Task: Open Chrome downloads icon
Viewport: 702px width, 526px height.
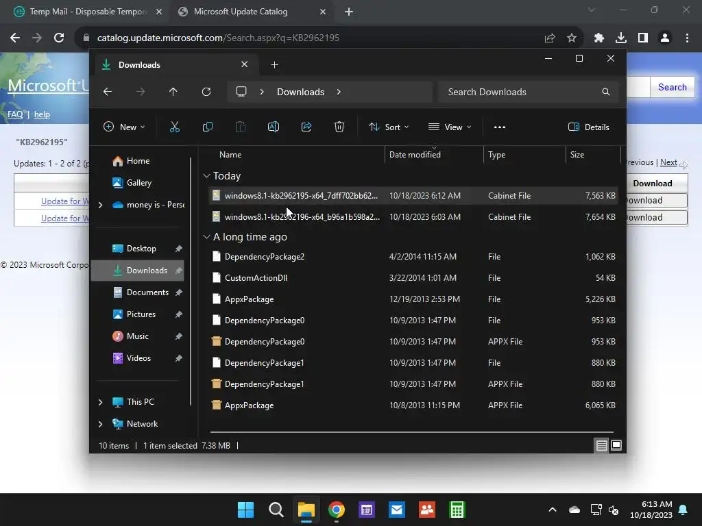Action: tap(621, 38)
